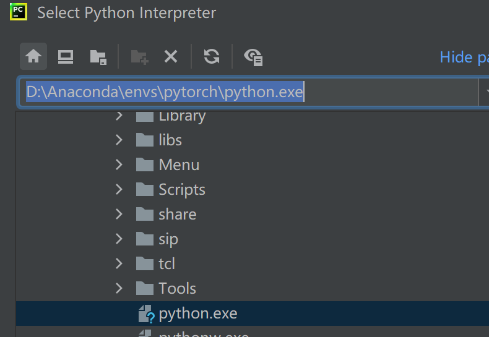
Task: Click the Tools folder icon
Action: click(145, 288)
